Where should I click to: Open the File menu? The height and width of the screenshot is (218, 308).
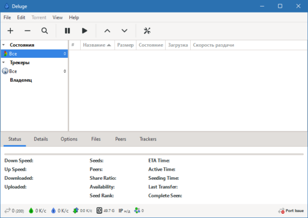click(x=7, y=17)
